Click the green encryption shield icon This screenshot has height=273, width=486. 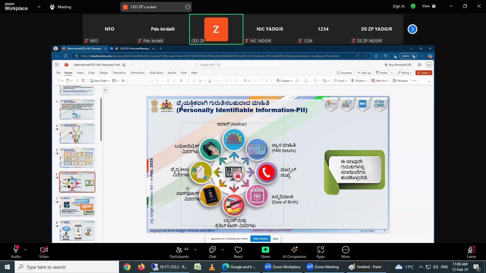tap(413, 6)
